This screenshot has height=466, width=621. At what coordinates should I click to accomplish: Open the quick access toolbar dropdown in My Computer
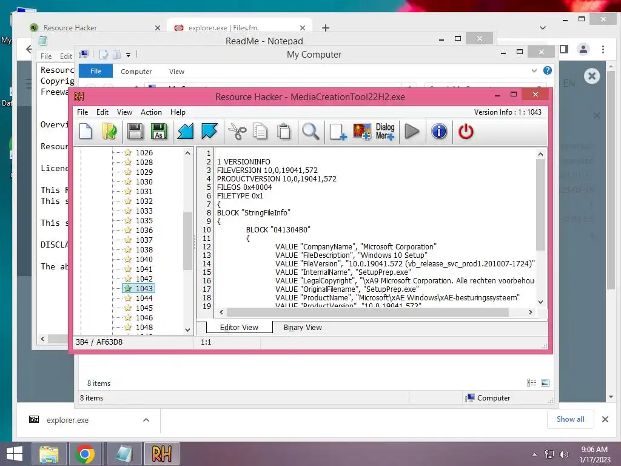129,55
